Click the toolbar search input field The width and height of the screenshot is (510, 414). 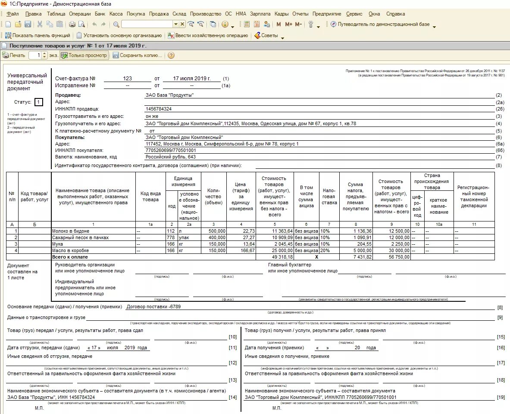point(147,24)
